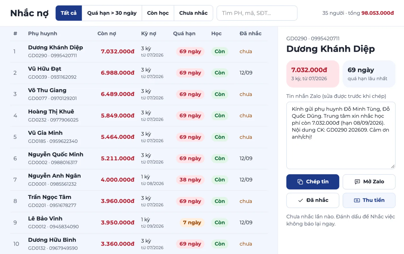Select the Nguyễn Anh Ngân row

coord(139,180)
